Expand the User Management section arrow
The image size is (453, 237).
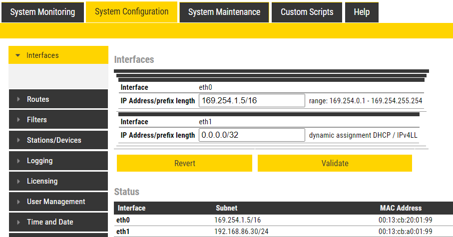(x=18, y=202)
